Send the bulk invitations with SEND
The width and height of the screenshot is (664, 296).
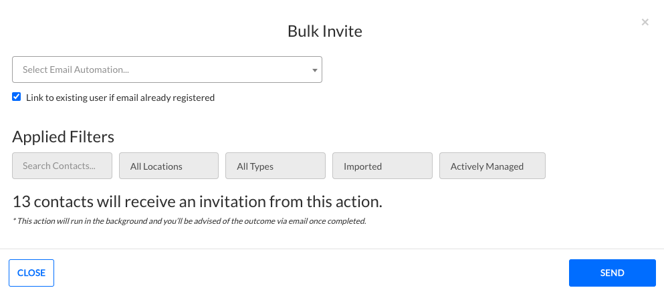pos(613,273)
